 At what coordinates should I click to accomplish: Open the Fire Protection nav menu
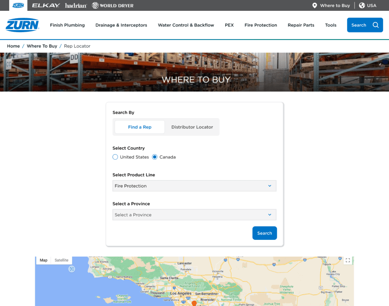click(261, 25)
